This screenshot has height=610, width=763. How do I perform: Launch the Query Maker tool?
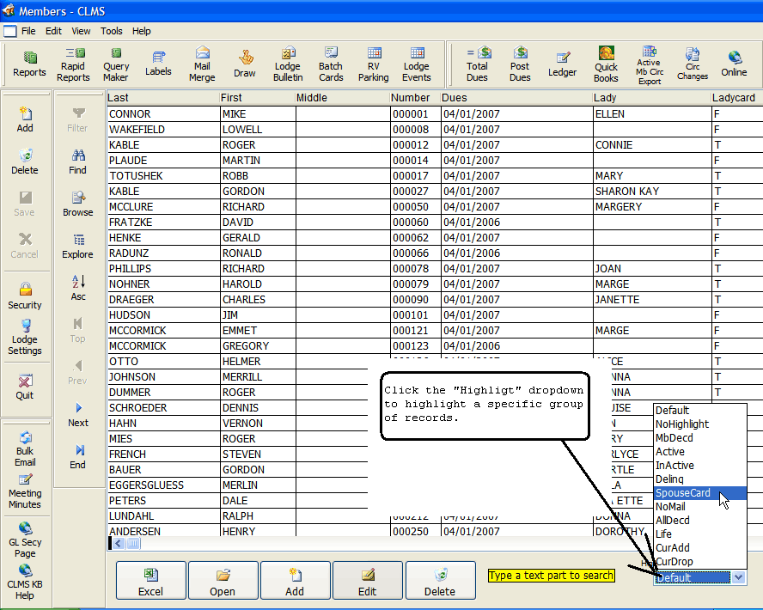pyautogui.click(x=116, y=64)
